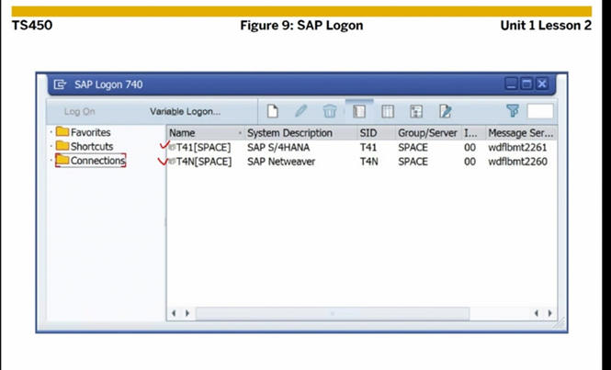The height and width of the screenshot is (370, 611).
Task: Click the Delete trash can icon
Action: (x=330, y=111)
